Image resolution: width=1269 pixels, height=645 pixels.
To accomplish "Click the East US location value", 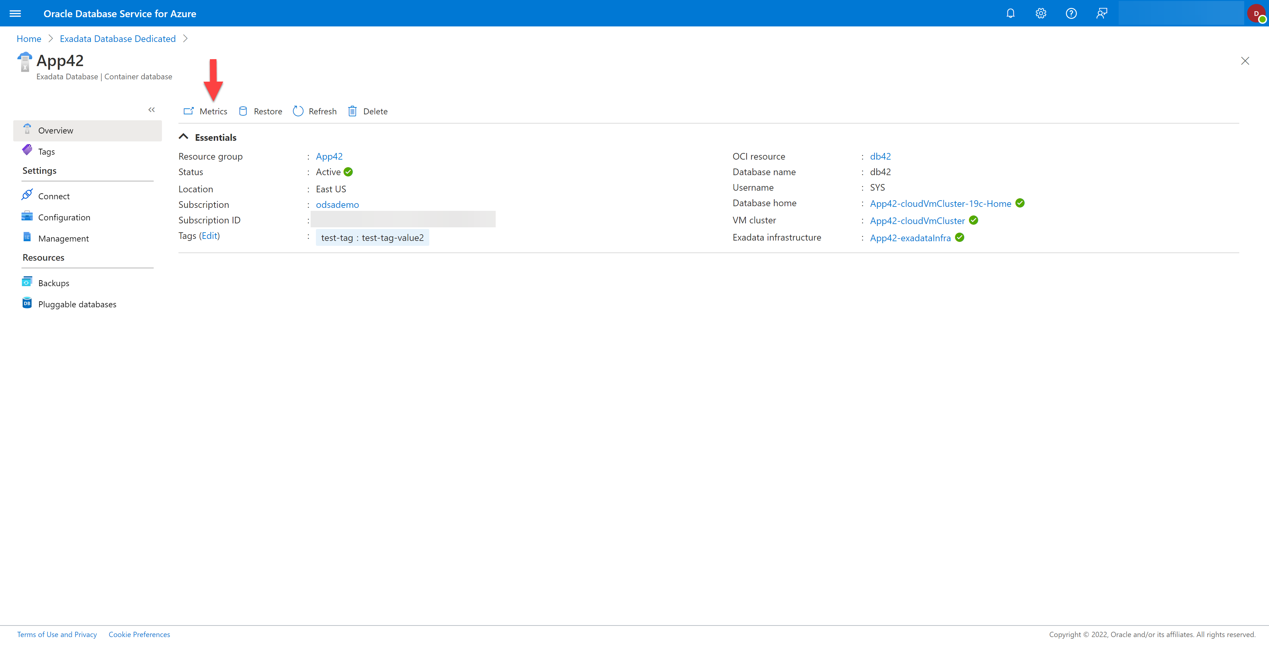I will tap(331, 189).
